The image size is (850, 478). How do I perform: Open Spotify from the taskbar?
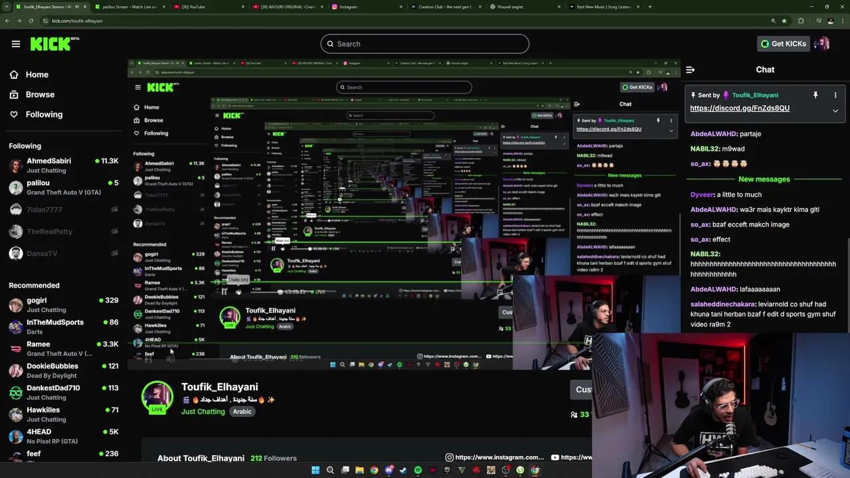coord(418,470)
